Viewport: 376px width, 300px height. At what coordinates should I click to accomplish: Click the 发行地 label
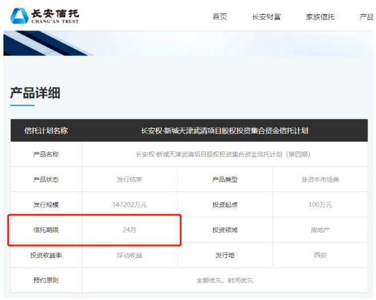coord(225,255)
